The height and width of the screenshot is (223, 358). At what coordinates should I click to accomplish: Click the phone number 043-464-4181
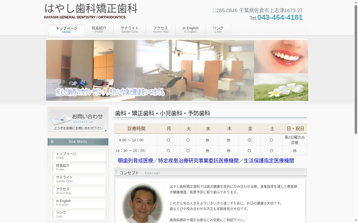[x=280, y=17]
